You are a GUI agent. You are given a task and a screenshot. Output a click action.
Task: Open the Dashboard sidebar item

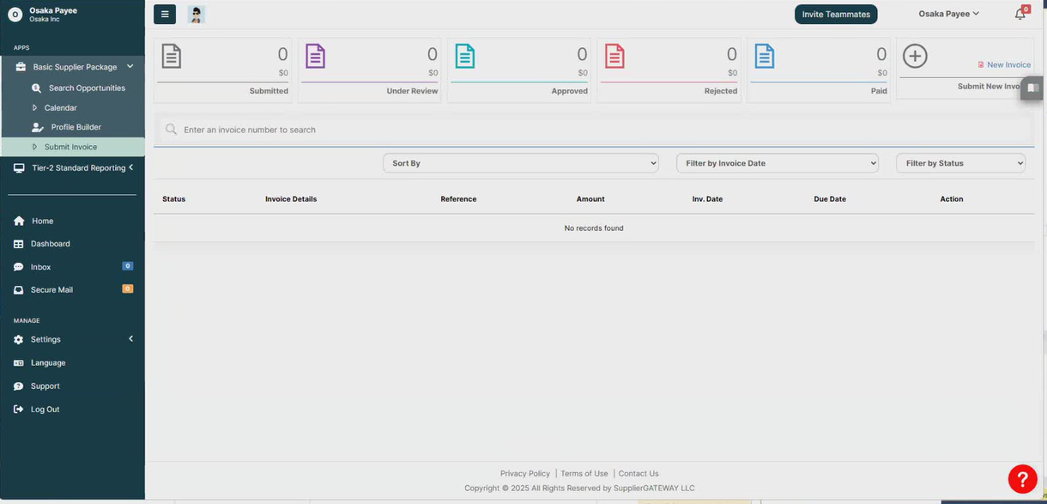tap(50, 244)
